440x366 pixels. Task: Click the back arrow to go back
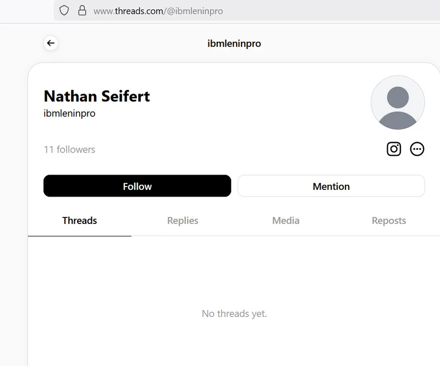click(51, 43)
